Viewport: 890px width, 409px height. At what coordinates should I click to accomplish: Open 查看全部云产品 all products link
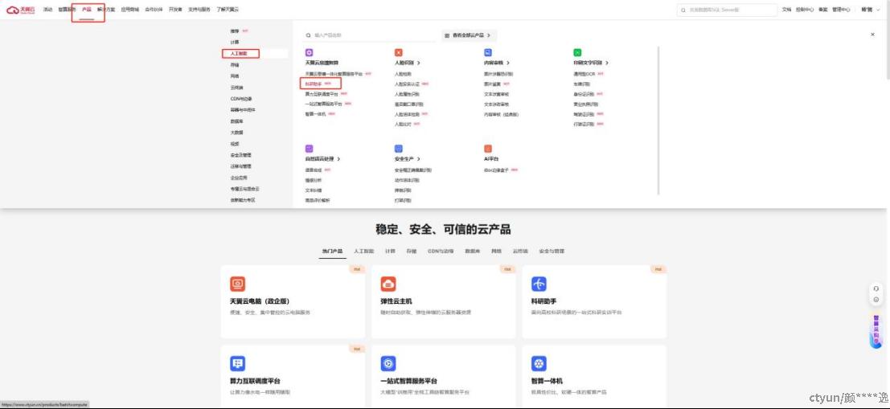(x=469, y=35)
